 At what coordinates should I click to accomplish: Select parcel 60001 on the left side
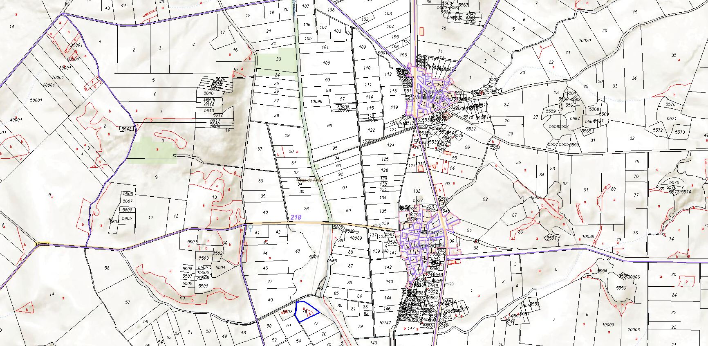click(x=48, y=85)
